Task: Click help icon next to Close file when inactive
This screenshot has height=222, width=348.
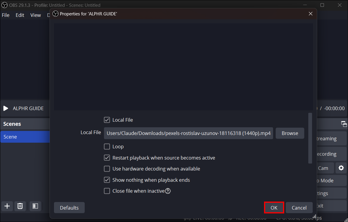Action: (168, 191)
